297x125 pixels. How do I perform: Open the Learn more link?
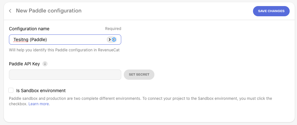click(x=39, y=104)
